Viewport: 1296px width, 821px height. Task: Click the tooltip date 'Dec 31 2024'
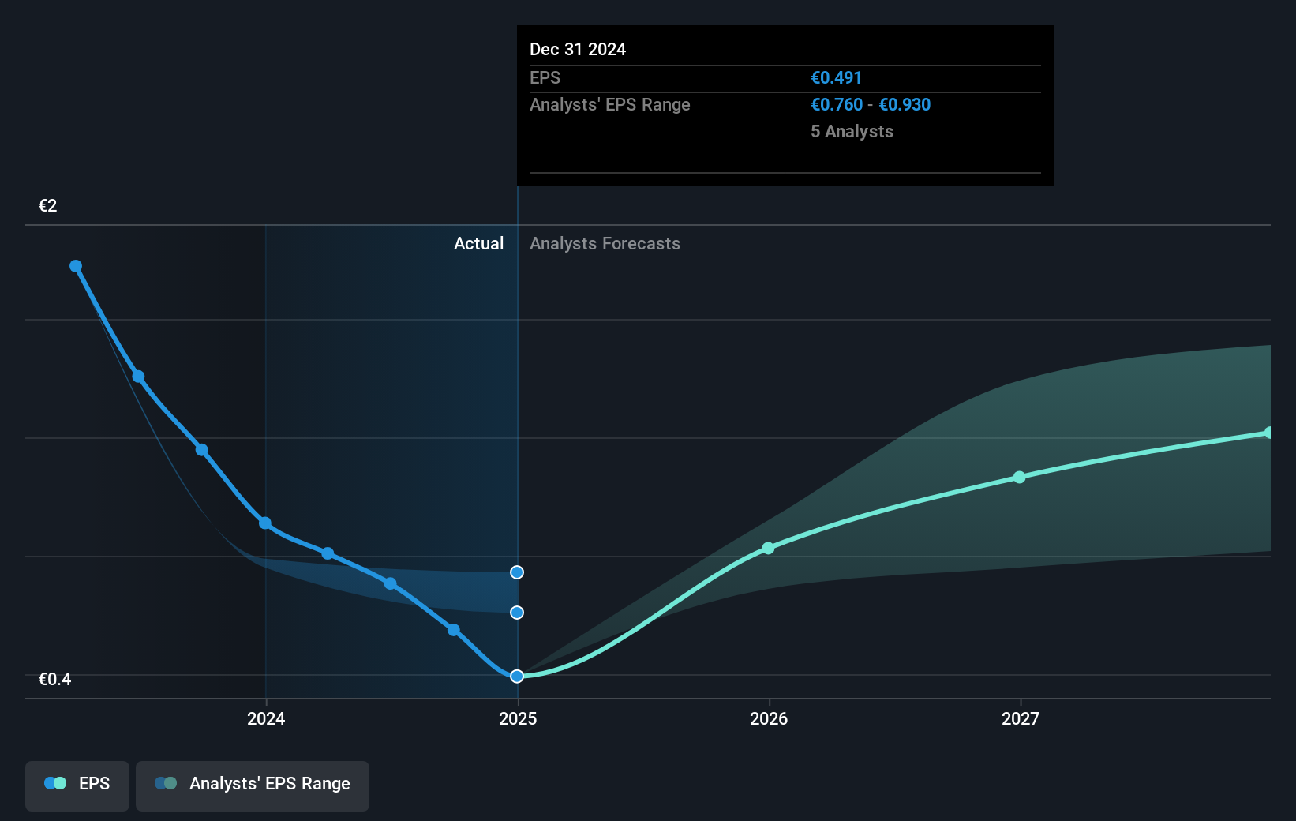(x=578, y=50)
